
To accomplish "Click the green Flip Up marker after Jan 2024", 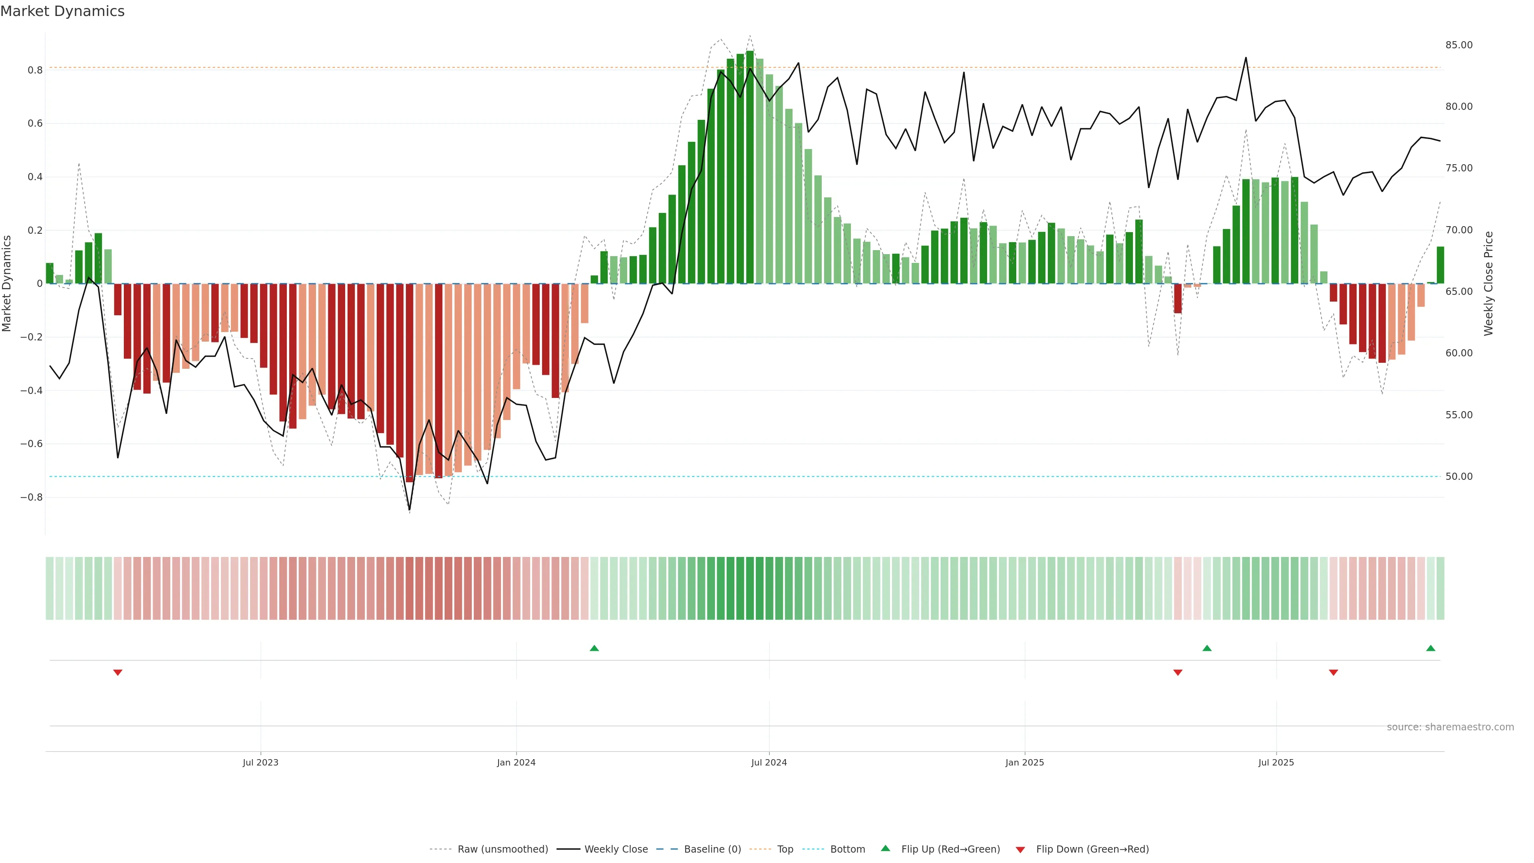I will click(594, 648).
